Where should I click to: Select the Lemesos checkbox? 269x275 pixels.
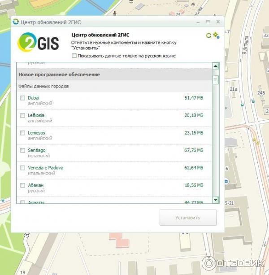(x=22, y=133)
